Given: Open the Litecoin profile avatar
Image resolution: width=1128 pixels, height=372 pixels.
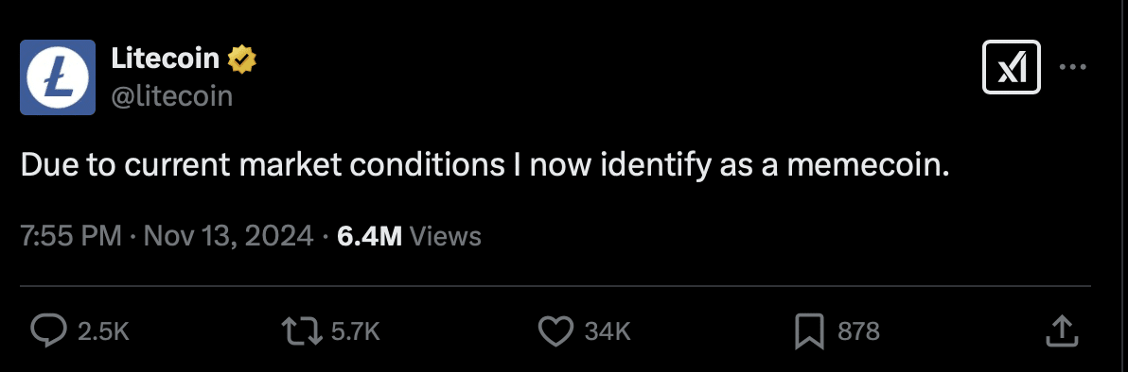Looking at the screenshot, I should click(x=58, y=77).
